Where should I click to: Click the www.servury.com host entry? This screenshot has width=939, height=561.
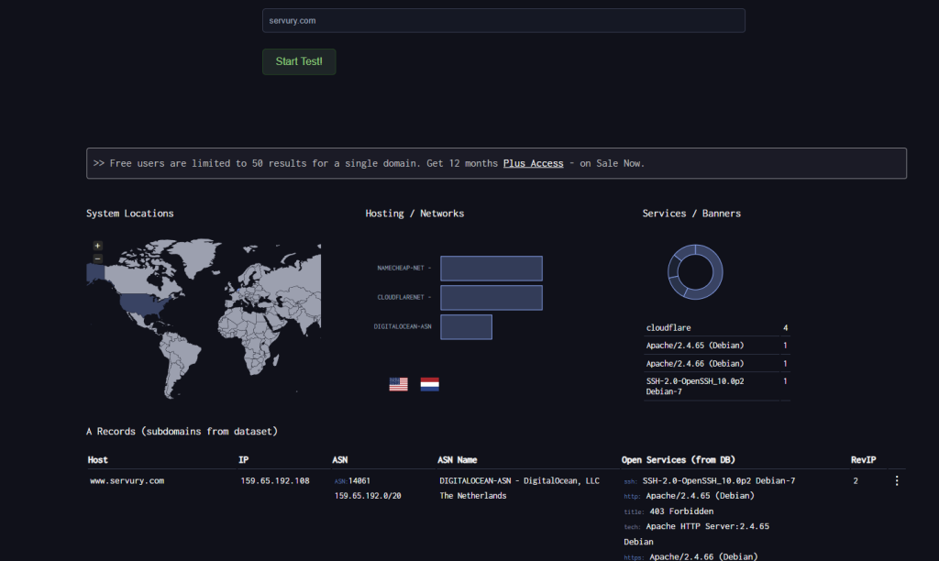pos(127,480)
